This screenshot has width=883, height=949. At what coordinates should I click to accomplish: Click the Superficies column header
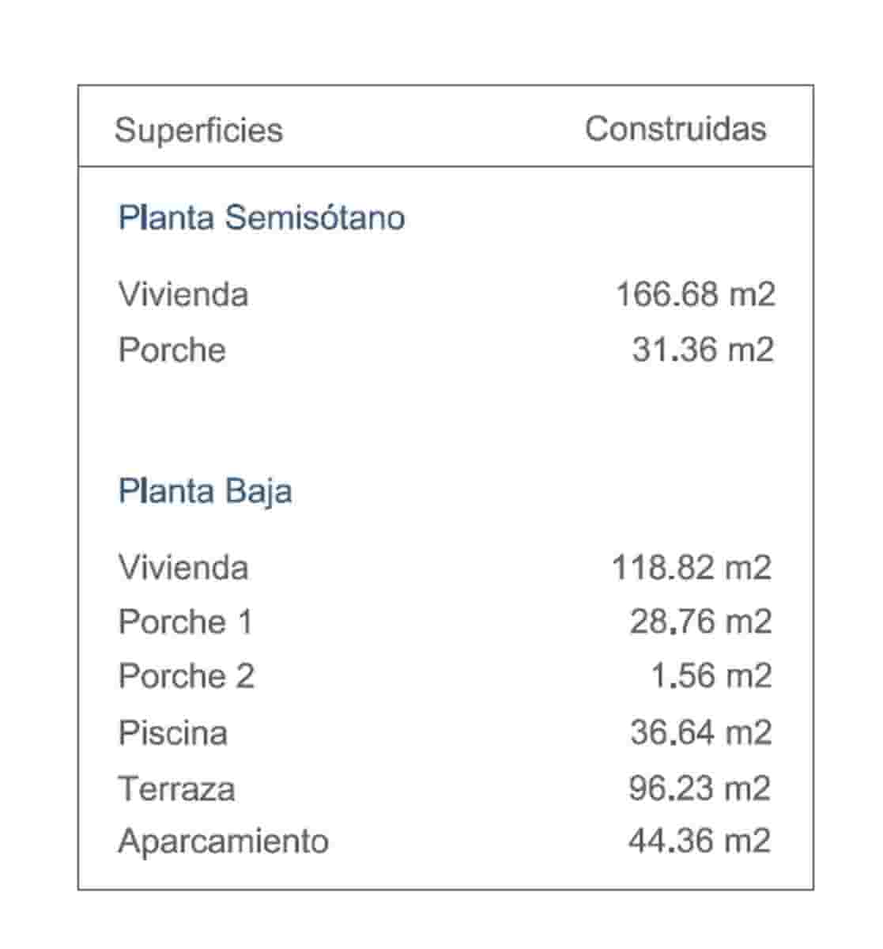click(x=198, y=130)
